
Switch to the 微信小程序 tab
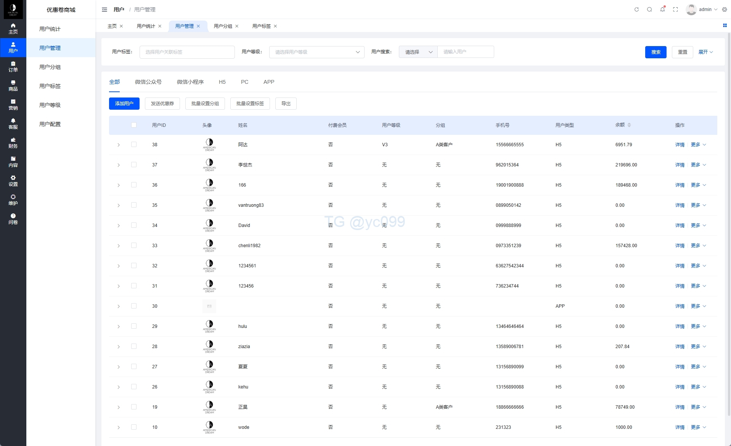(190, 82)
